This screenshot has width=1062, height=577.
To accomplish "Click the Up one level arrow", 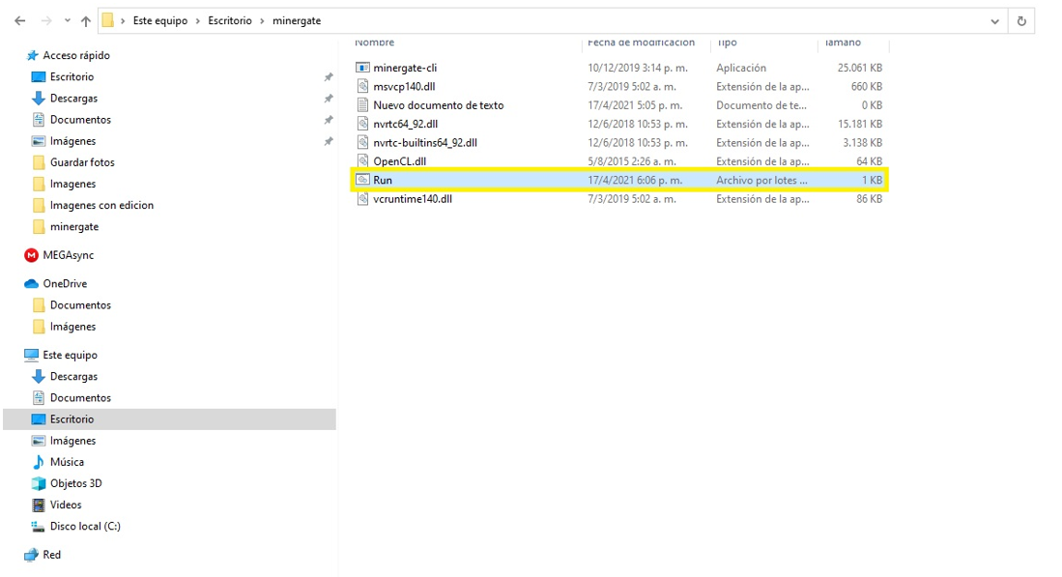I will tap(86, 20).
